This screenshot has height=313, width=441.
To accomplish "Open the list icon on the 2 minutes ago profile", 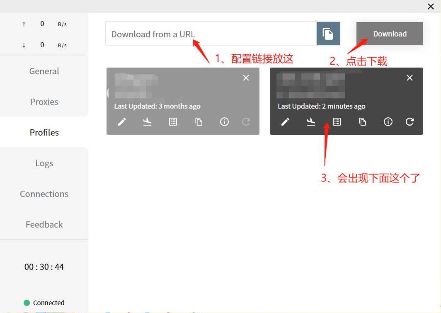I will (337, 122).
